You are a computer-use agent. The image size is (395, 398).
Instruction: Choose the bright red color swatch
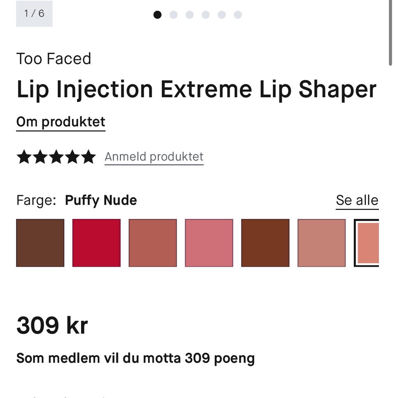pos(96,243)
